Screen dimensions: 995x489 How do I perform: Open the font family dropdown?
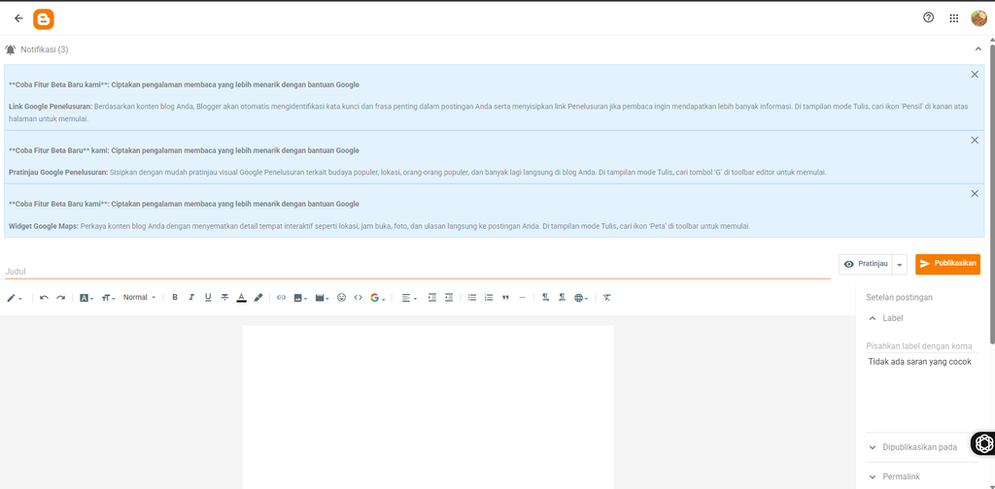coord(86,298)
